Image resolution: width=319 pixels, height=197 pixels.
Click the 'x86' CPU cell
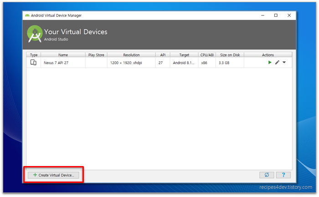pos(207,62)
